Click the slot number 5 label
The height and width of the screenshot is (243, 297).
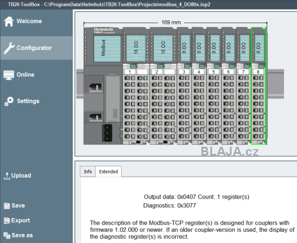[213, 72]
